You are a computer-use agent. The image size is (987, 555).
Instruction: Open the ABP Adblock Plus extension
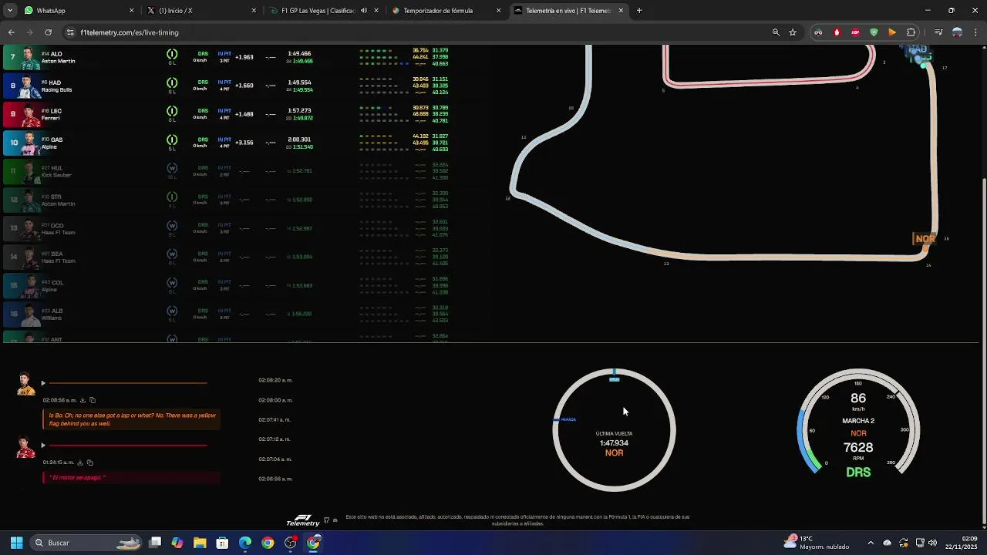click(855, 32)
